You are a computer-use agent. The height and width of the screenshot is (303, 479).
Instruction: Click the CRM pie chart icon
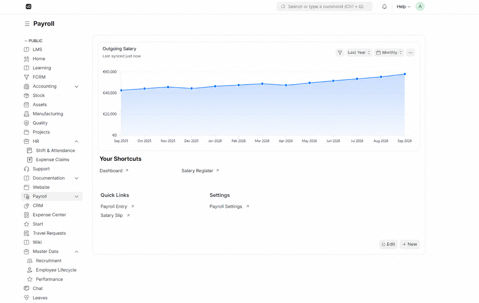[26, 206]
